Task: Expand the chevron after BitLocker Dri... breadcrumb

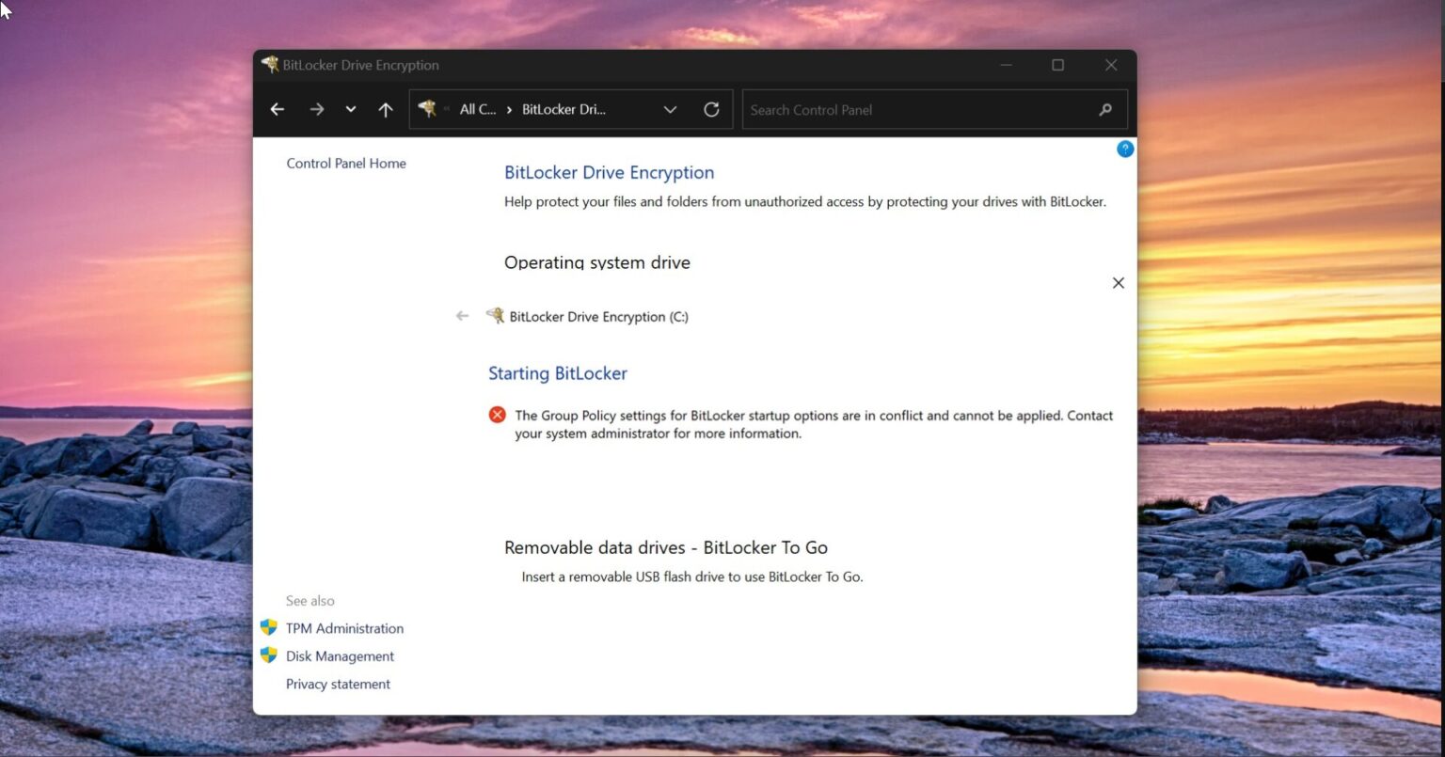Action: click(x=670, y=109)
